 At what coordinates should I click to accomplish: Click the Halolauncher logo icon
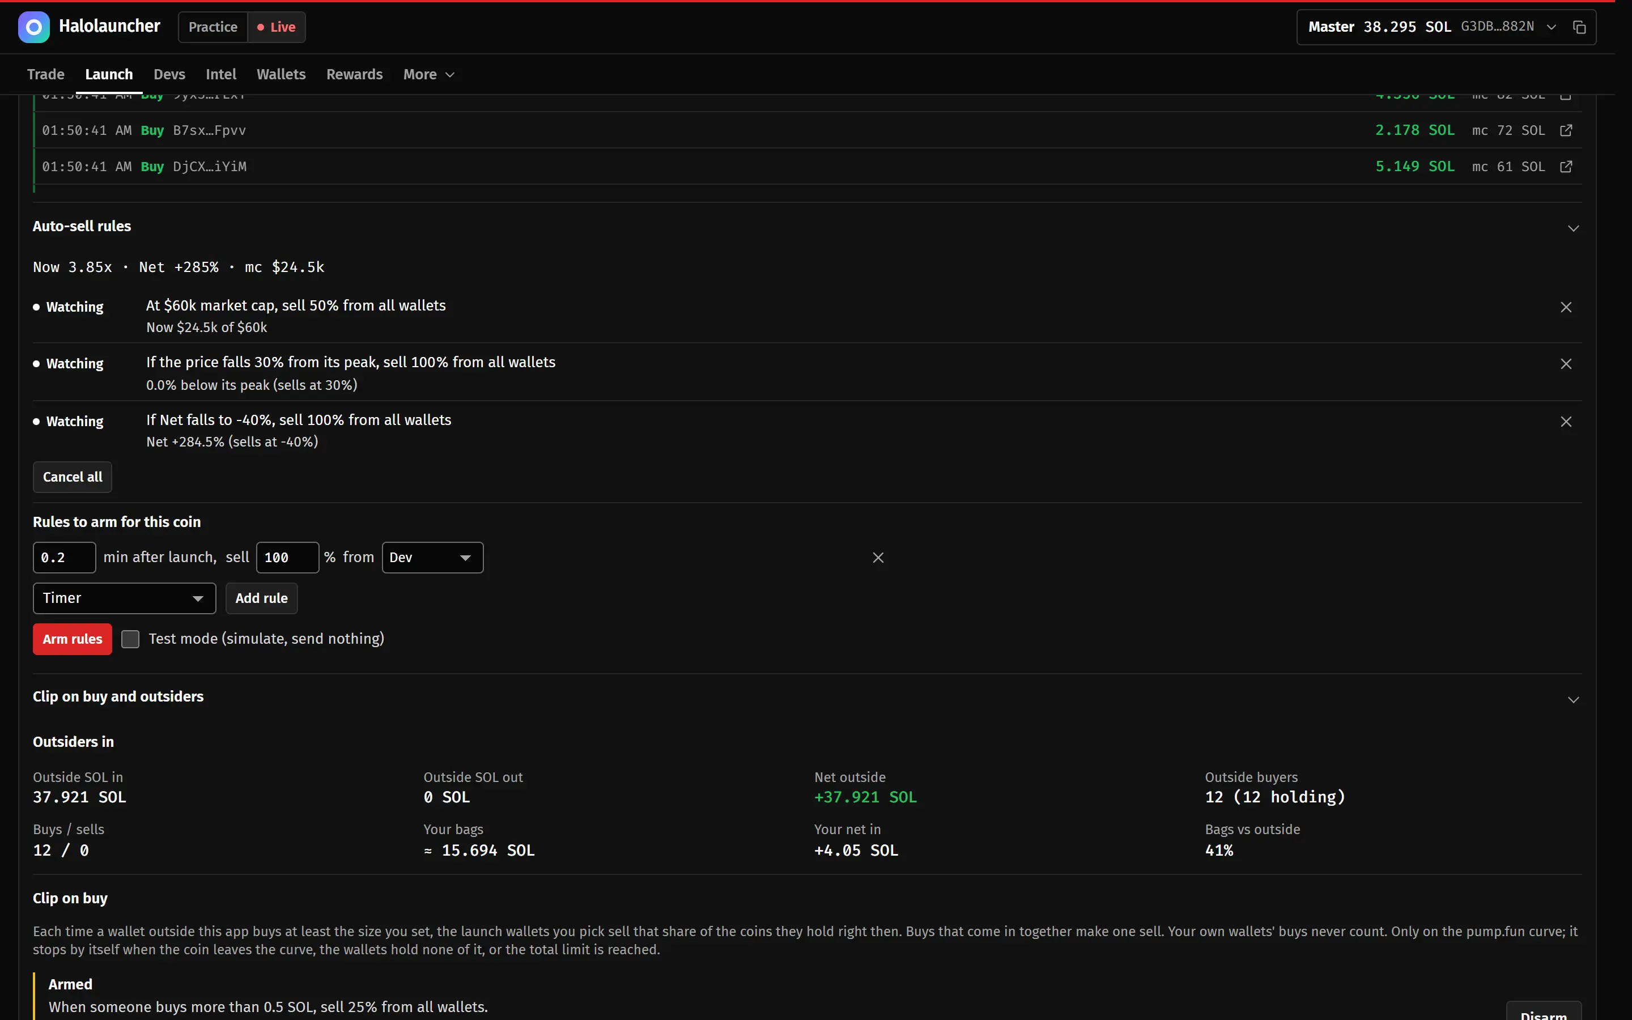pos(34,27)
